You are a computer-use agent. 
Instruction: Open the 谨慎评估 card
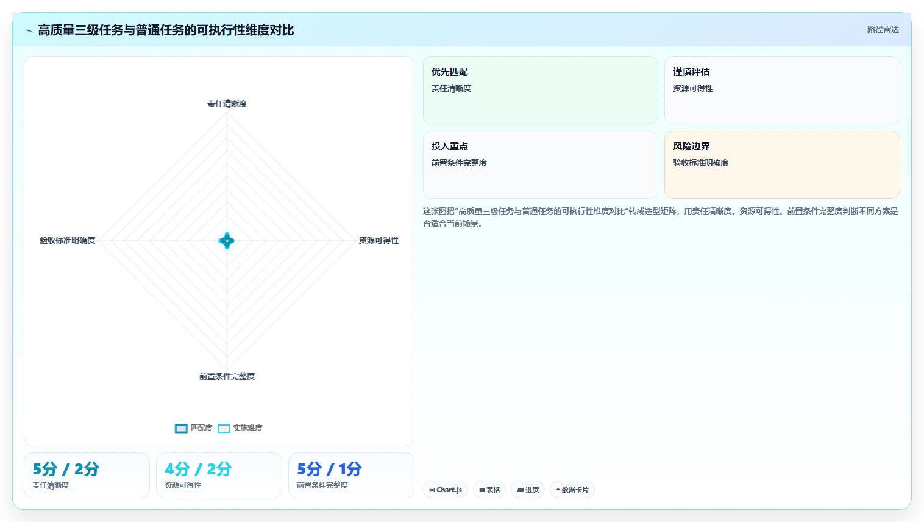coord(782,90)
